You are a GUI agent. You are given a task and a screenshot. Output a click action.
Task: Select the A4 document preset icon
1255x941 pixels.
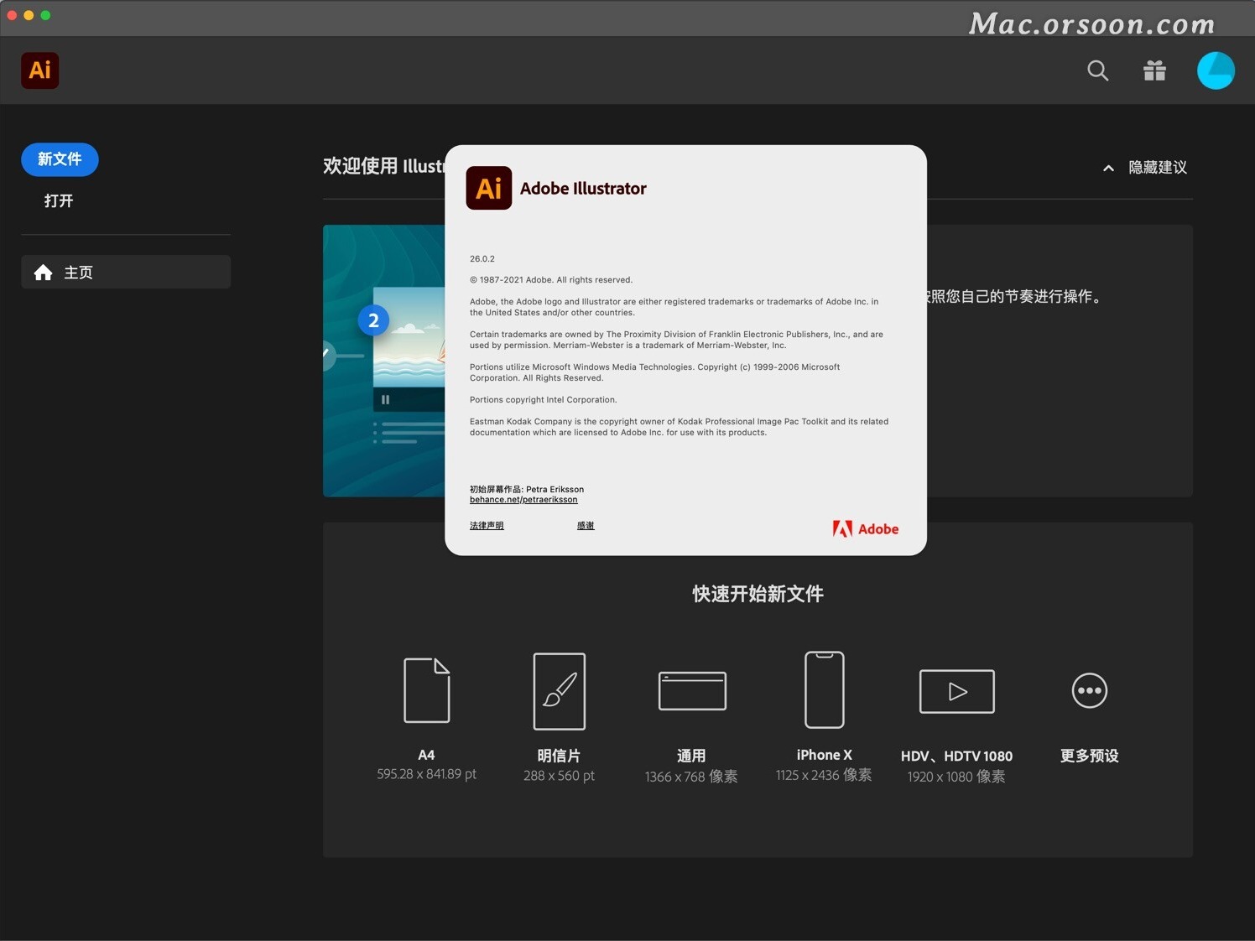(426, 689)
